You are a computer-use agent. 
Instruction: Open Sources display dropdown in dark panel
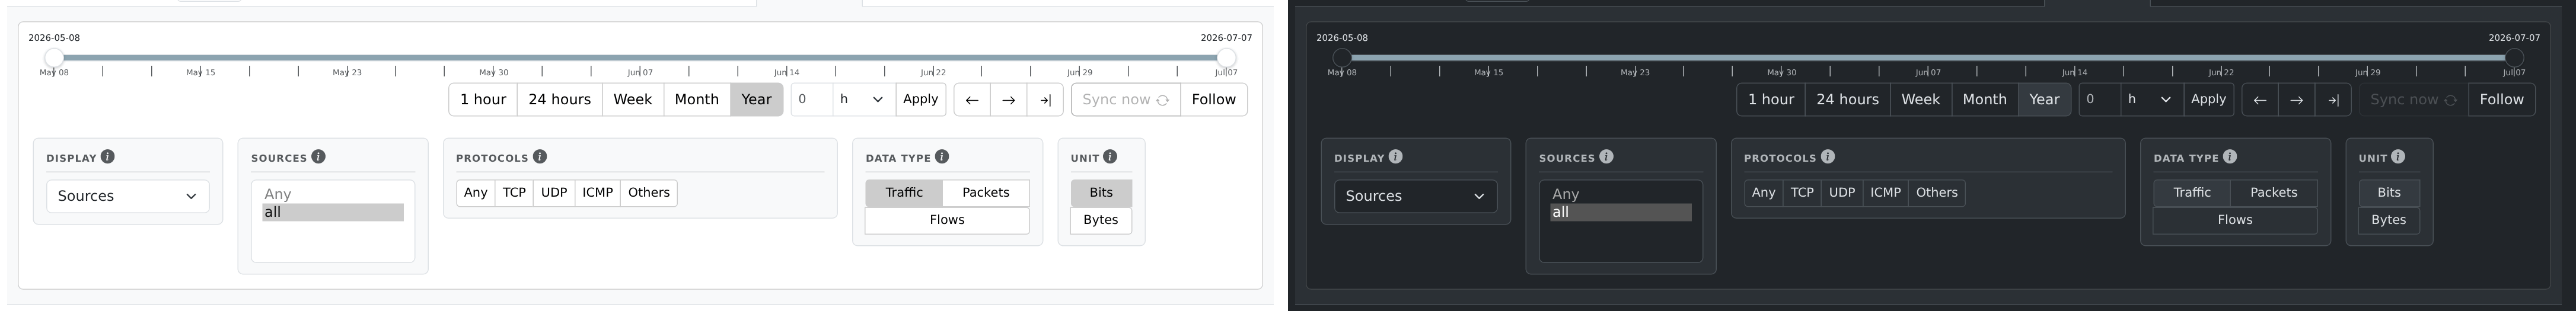click(x=1416, y=196)
